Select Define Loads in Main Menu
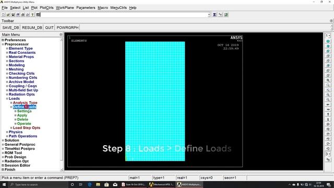Viewport: 334px width, 188px height. 25,107
